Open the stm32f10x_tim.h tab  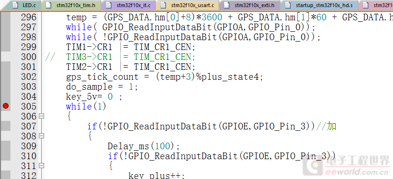(71, 5)
